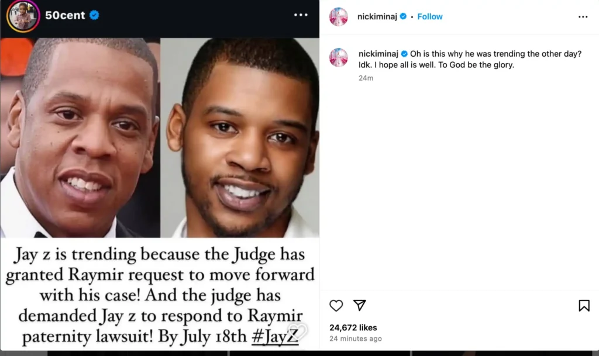Click the caption verified badge

point(404,54)
